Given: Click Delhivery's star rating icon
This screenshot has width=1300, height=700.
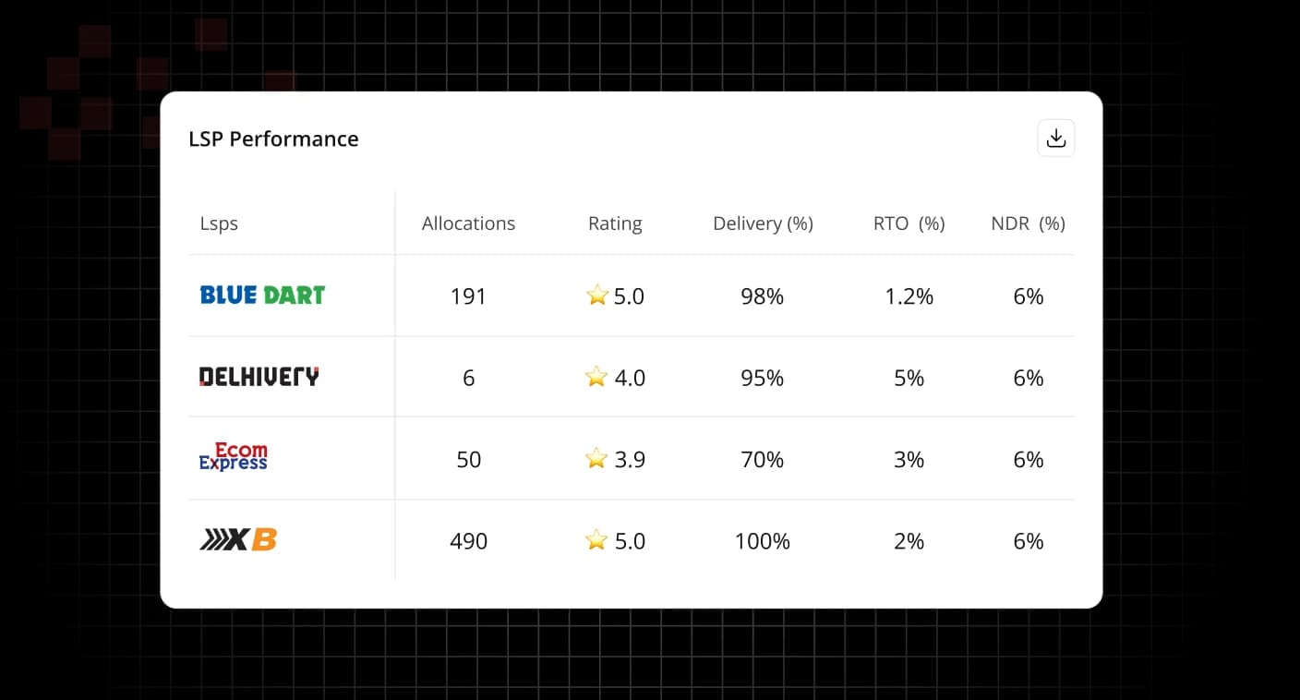Looking at the screenshot, I should [x=597, y=377].
